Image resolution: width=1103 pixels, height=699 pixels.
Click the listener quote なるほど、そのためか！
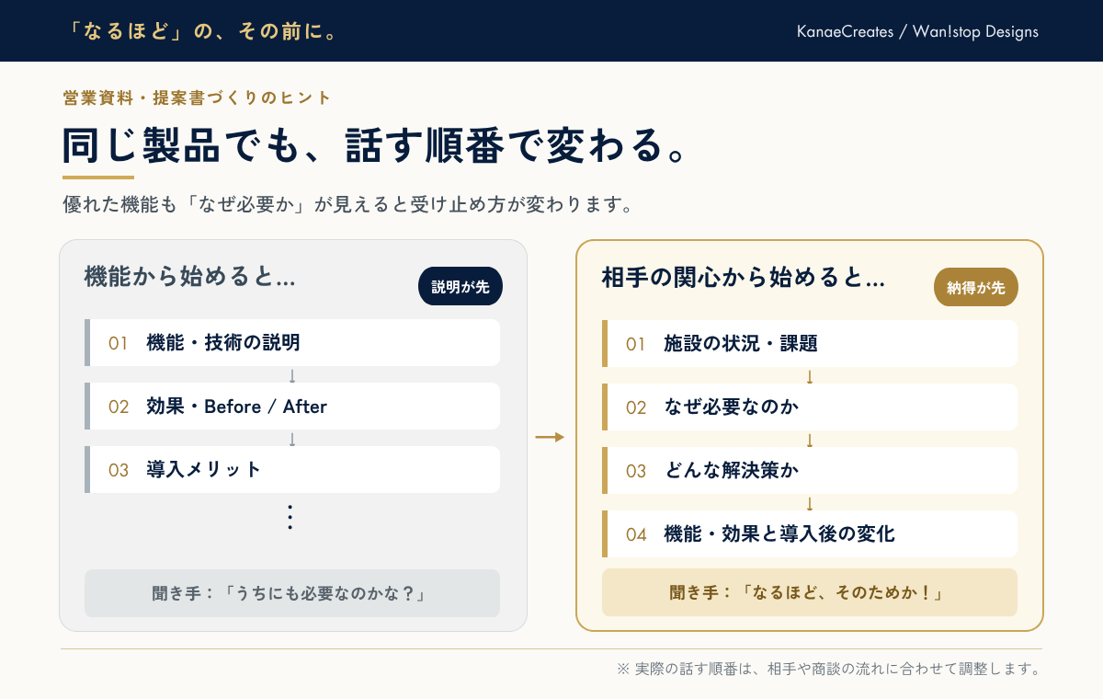pos(810,592)
